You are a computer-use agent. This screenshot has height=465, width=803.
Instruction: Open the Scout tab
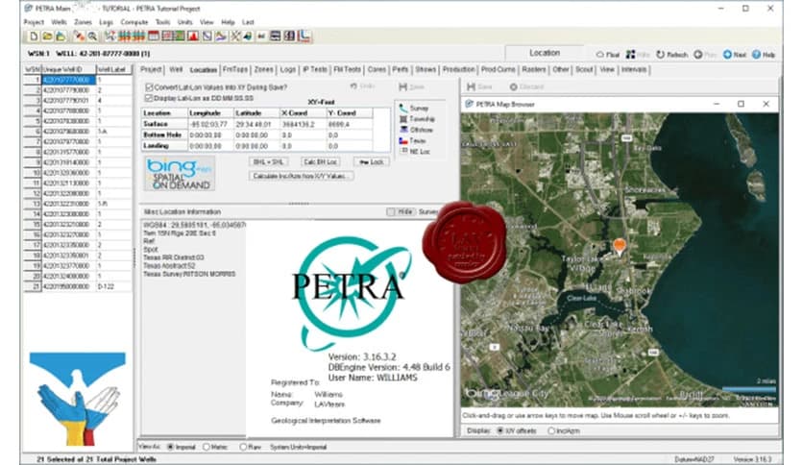pos(584,69)
